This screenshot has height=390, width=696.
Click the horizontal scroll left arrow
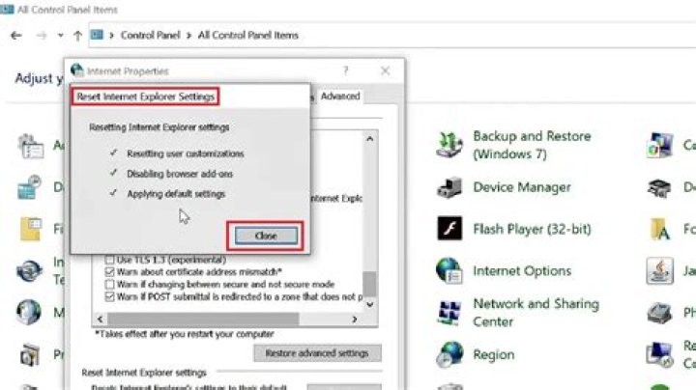point(100,320)
